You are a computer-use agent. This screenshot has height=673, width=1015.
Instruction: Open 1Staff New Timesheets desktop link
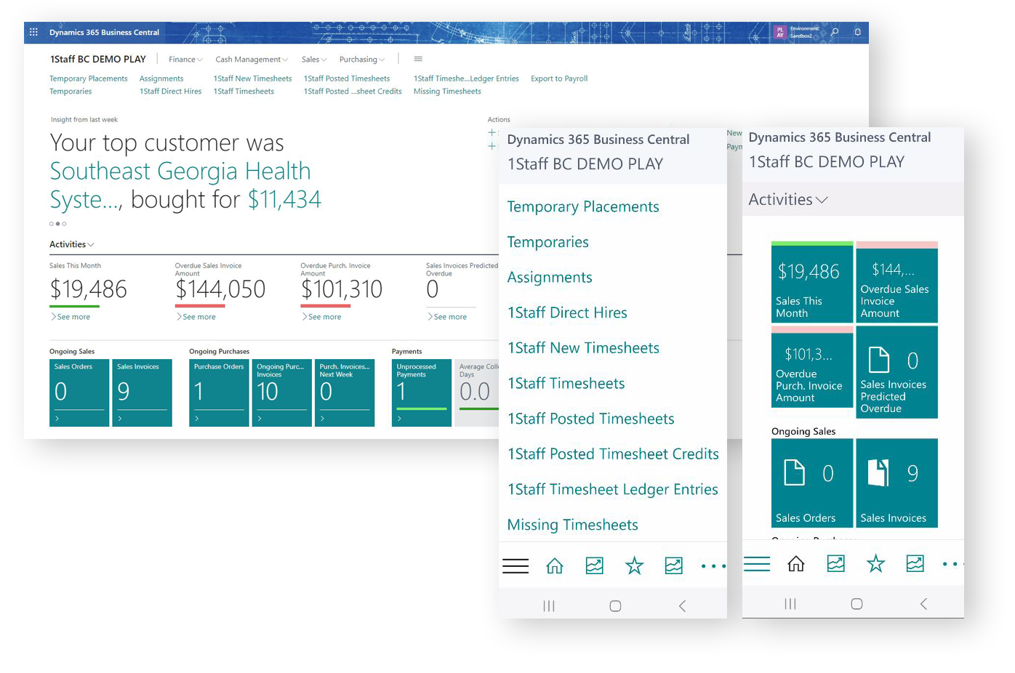pos(252,78)
